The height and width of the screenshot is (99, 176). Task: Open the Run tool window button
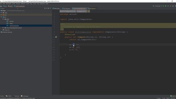tap(2, 96)
